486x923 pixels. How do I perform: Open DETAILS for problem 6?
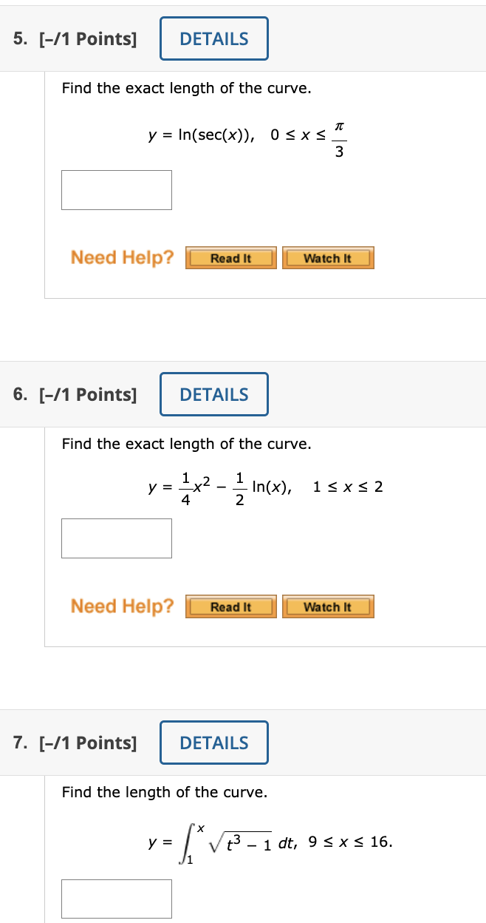pyautogui.click(x=213, y=394)
